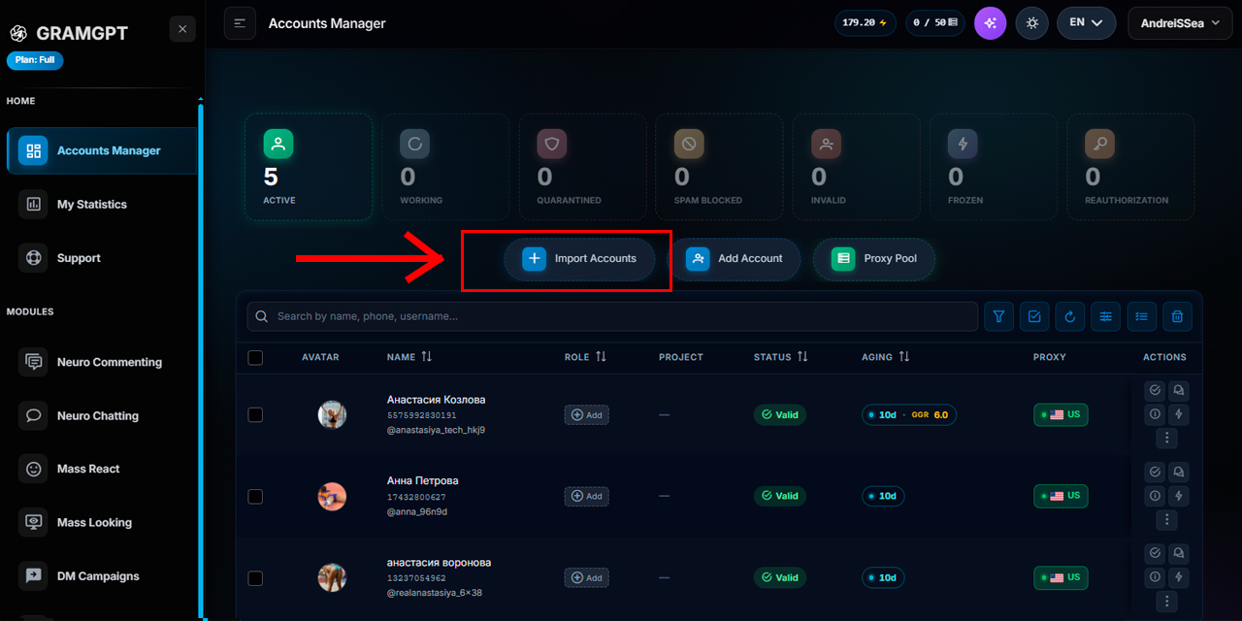Open the AndreiSSea user menu
This screenshot has width=1242, height=621.
(x=1180, y=23)
